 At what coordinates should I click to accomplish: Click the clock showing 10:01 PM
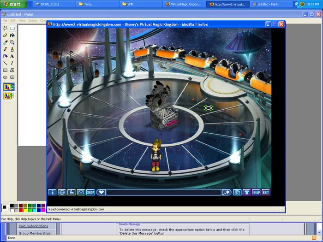tap(313, 4)
